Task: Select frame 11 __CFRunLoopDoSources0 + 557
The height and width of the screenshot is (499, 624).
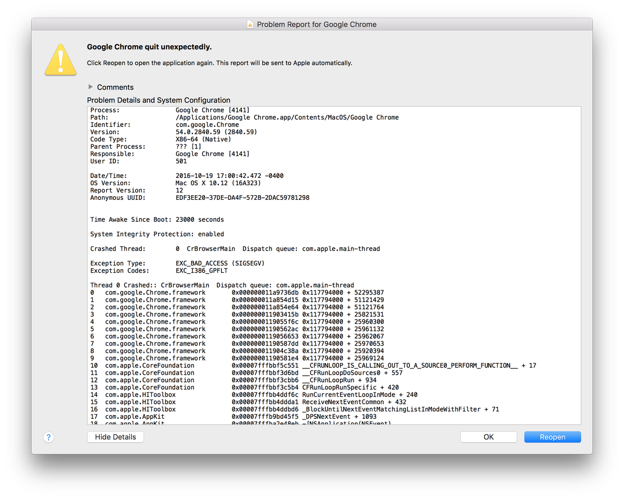Action: point(246,373)
